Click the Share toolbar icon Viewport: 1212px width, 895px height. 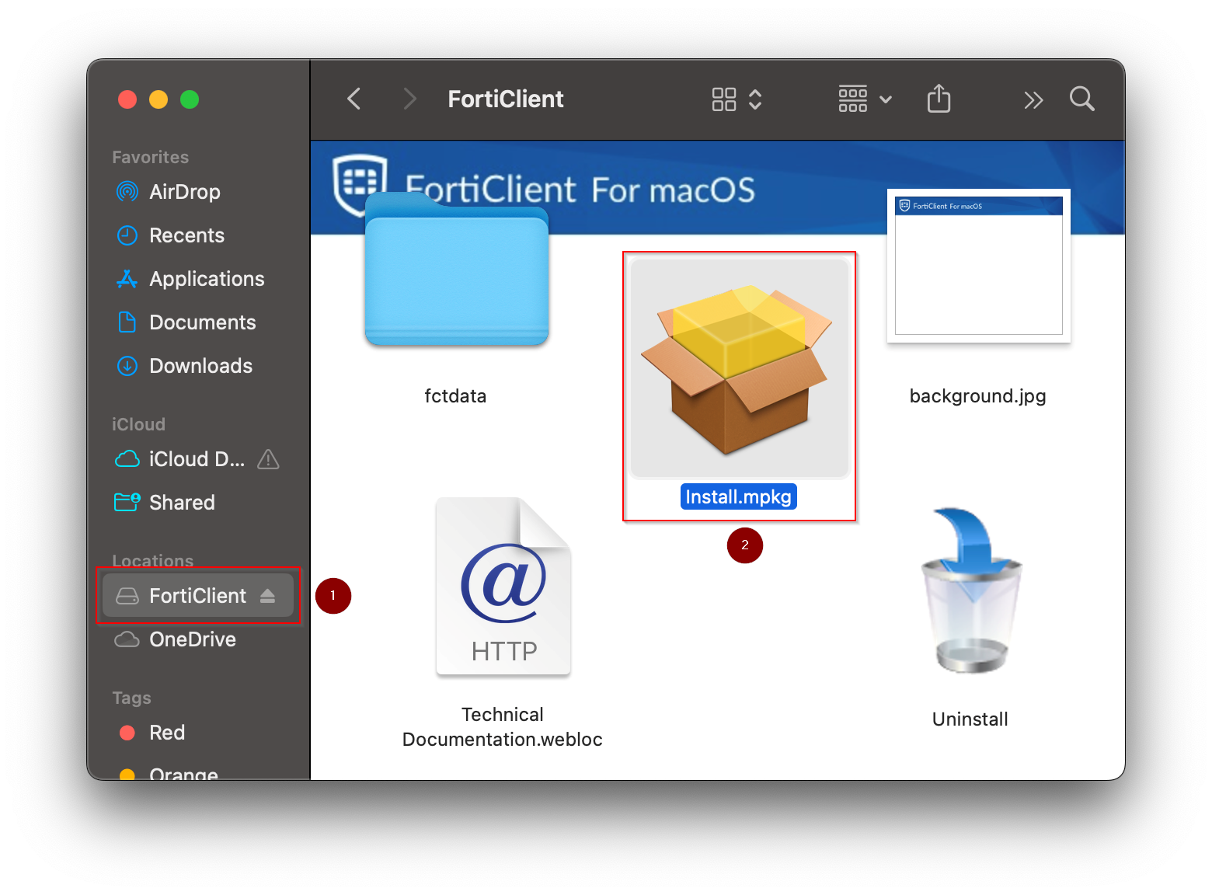(x=939, y=99)
